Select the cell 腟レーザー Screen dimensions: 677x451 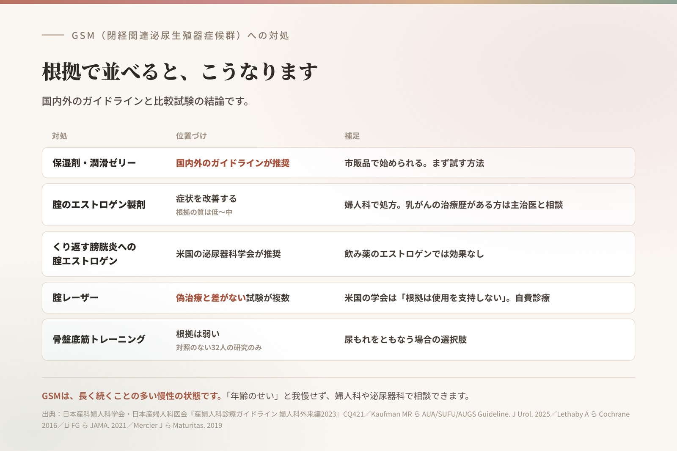[x=75, y=298]
